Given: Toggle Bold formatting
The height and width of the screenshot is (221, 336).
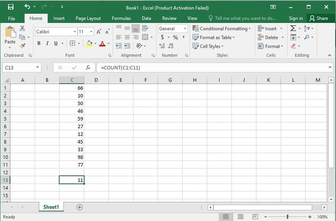Looking at the screenshot, I should [39, 43].
